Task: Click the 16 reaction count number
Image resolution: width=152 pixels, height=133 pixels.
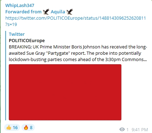Action: coord(15,127)
